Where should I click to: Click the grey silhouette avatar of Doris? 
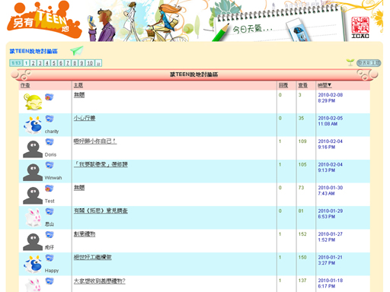pos(33,149)
